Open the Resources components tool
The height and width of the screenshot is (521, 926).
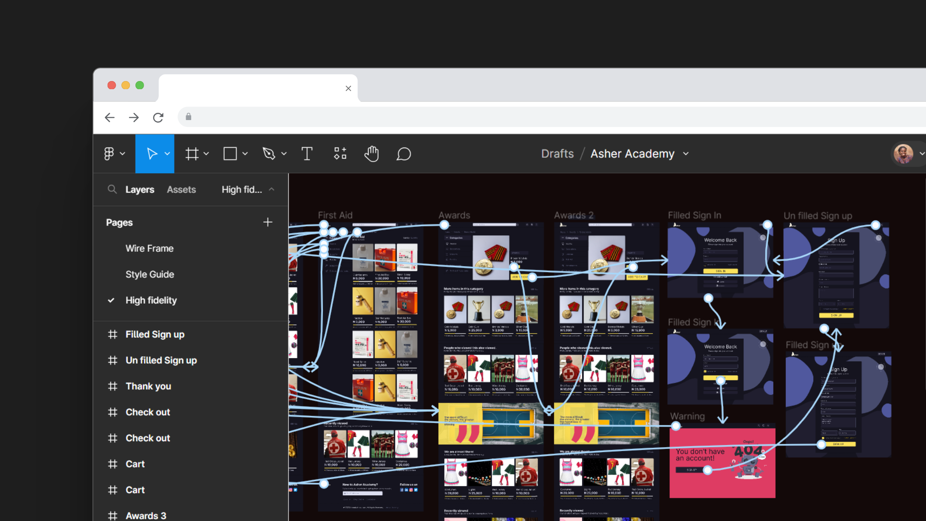[x=340, y=154]
